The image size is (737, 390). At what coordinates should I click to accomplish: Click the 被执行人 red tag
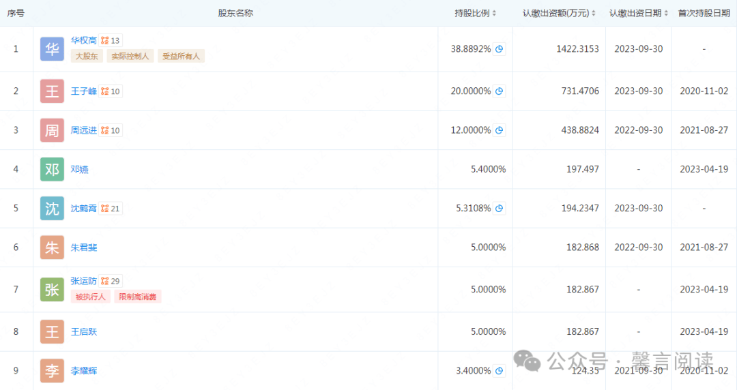click(91, 297)
